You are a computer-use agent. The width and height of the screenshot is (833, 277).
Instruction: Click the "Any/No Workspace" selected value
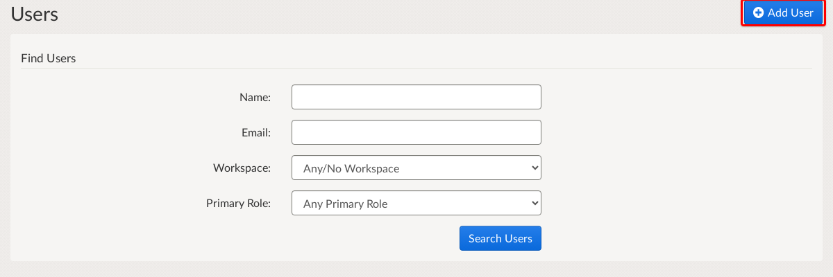[x=351, y=168]
